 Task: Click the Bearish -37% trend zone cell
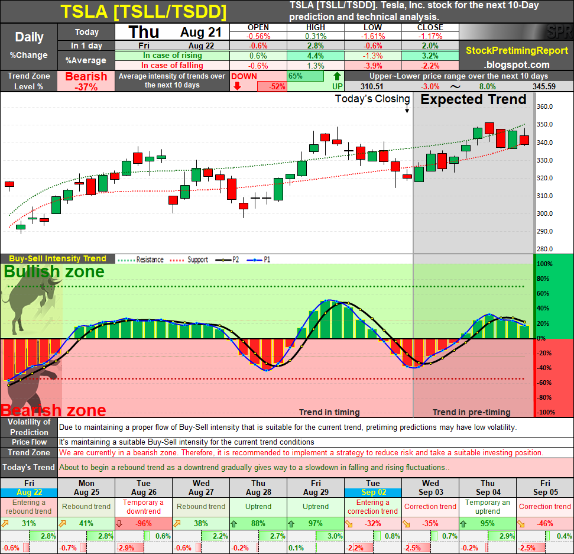coord(86,81)
